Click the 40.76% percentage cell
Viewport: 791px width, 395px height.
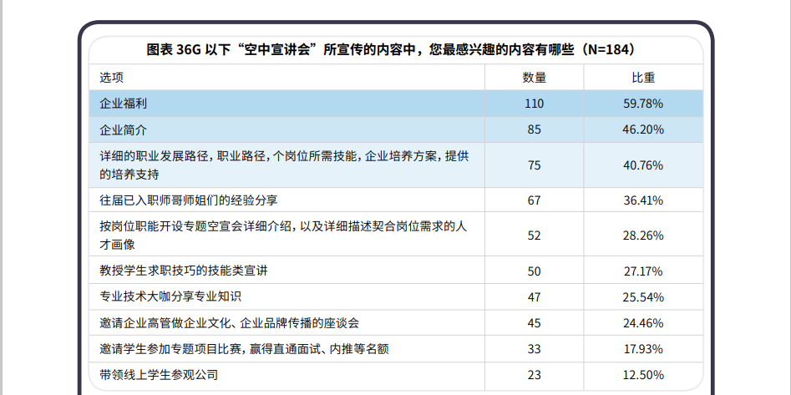[x=643, y=165]
